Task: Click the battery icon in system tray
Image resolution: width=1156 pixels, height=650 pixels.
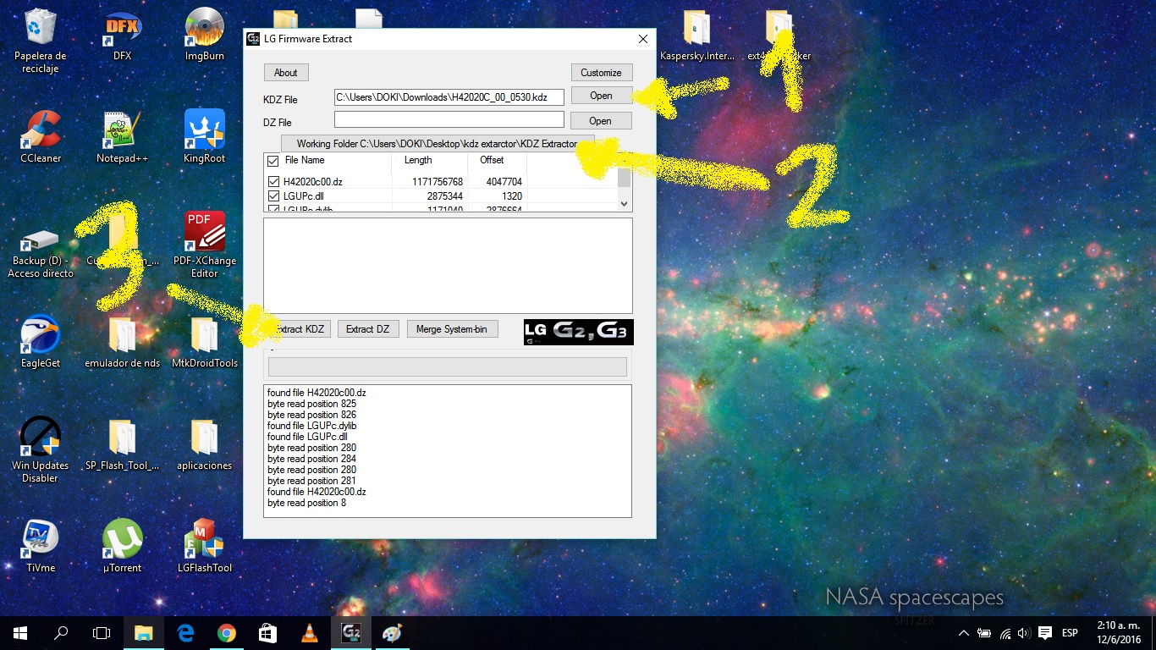Action: pyautogui.click(x=984, y=633)
